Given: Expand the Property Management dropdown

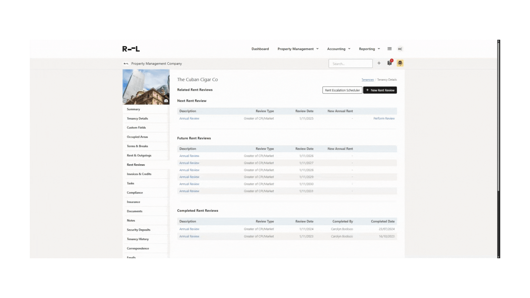Looking at the screenshot, I should pos(298,49).
